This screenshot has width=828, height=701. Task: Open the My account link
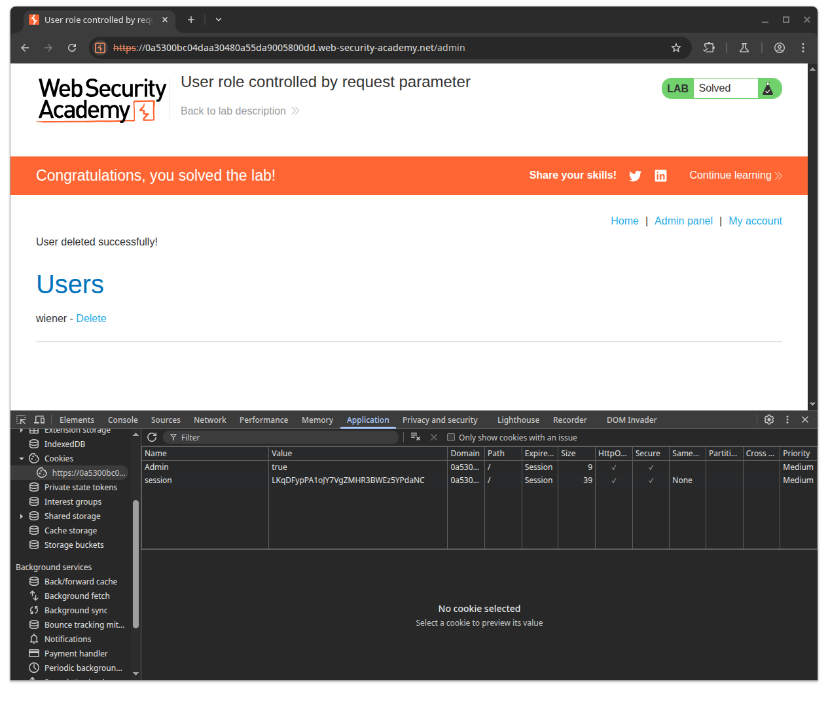755,221
